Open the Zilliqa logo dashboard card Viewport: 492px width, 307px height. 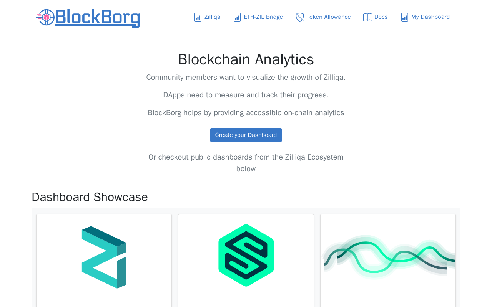click(x=104, y=257)
